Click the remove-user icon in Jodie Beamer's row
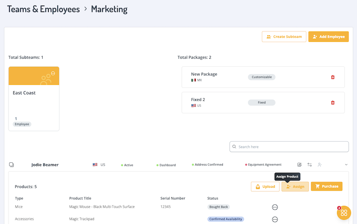 319,165
